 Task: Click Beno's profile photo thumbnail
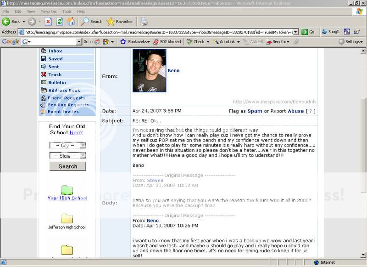pos(149,70)
